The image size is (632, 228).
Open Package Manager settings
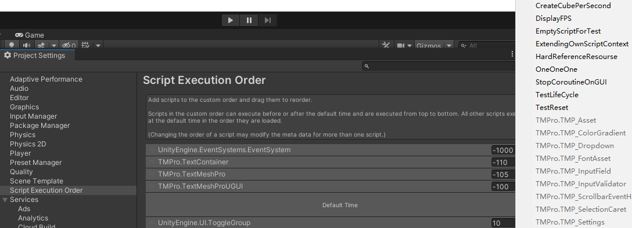39,125
